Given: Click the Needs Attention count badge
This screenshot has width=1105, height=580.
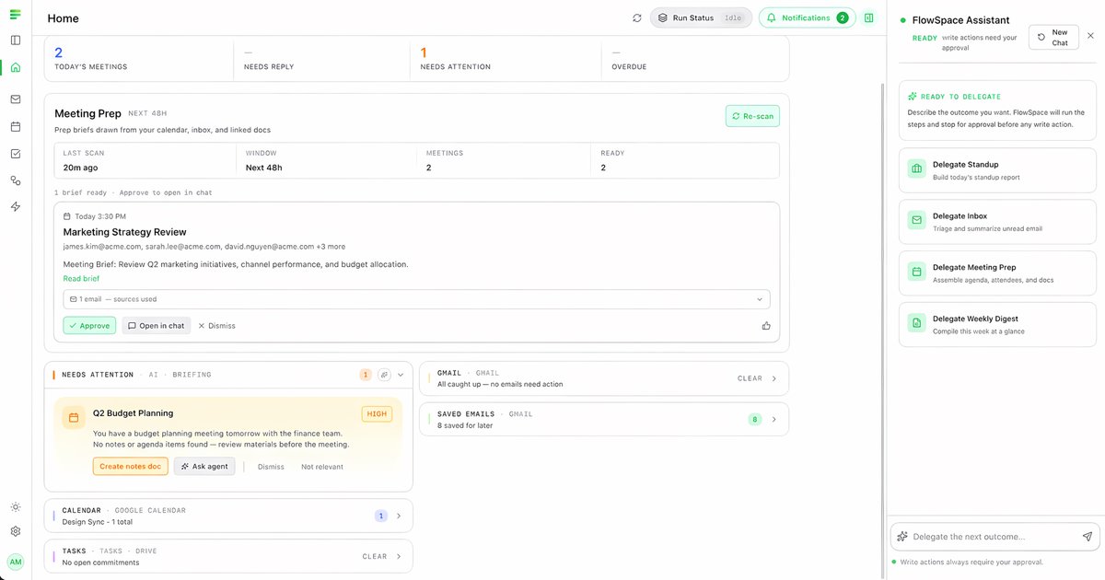Looking at the screenshot, I should coord(366,375).
